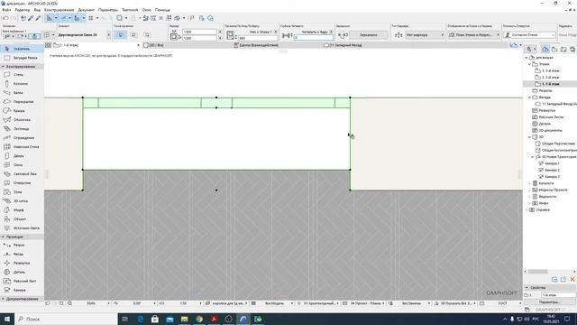This screenshot has height=325, width=577.
Task: Select the Световой Люк (Skylight) tool
Action: (x=22, y=174)
